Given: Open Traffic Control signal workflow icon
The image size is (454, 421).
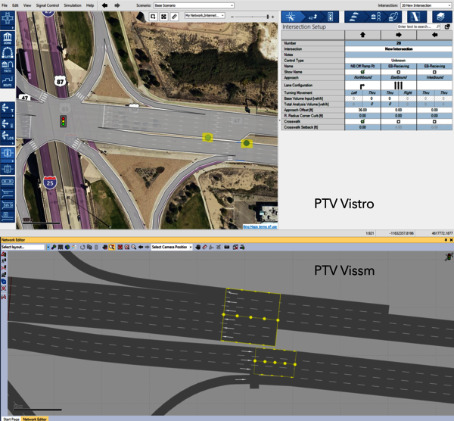Looking at the screenshot, I should [x=330, y=17].
